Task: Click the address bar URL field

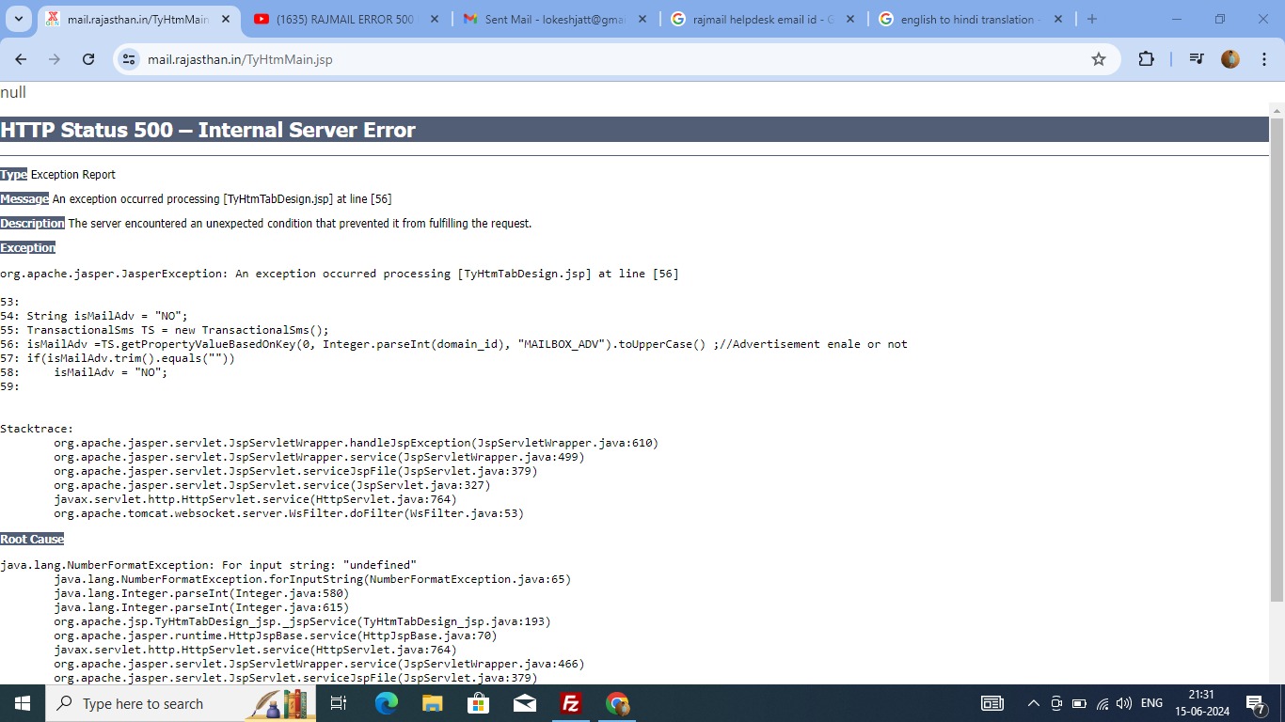Action: 564,59
